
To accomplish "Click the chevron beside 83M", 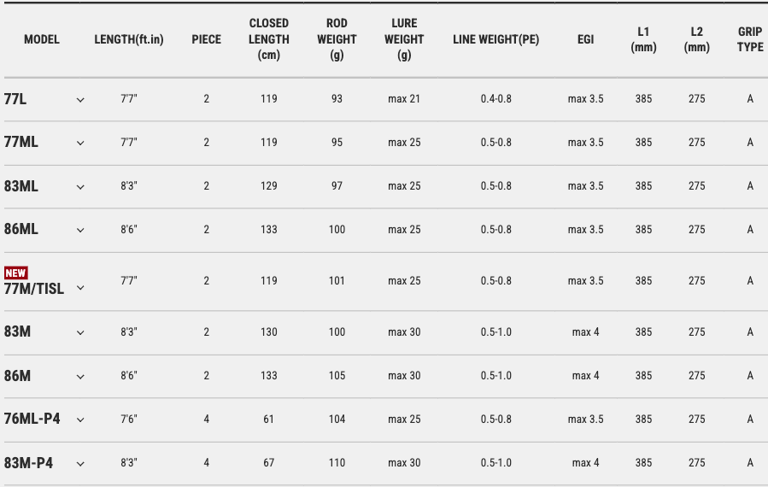I will [x=80, y=332].
